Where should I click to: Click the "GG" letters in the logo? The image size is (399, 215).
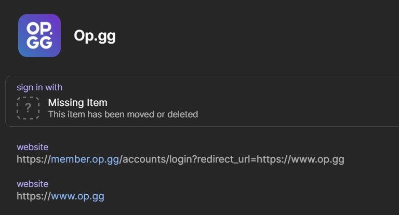[x=39, y=43]
